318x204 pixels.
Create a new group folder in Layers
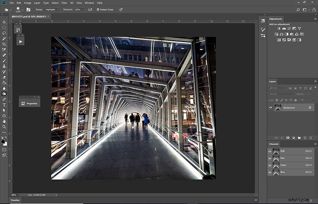click(x=299, y=138)
